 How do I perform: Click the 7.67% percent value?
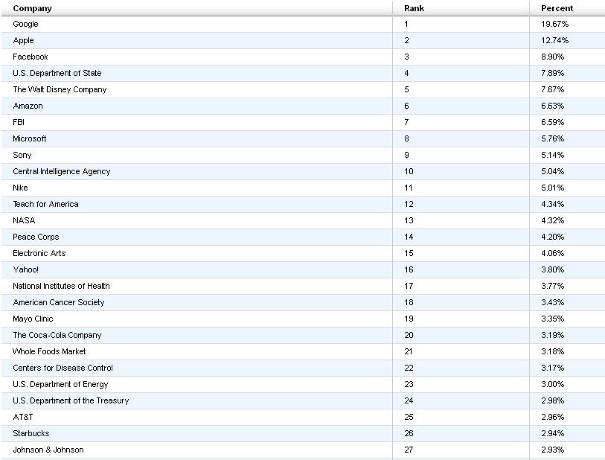pyautogui.click(x=552, y=89)
